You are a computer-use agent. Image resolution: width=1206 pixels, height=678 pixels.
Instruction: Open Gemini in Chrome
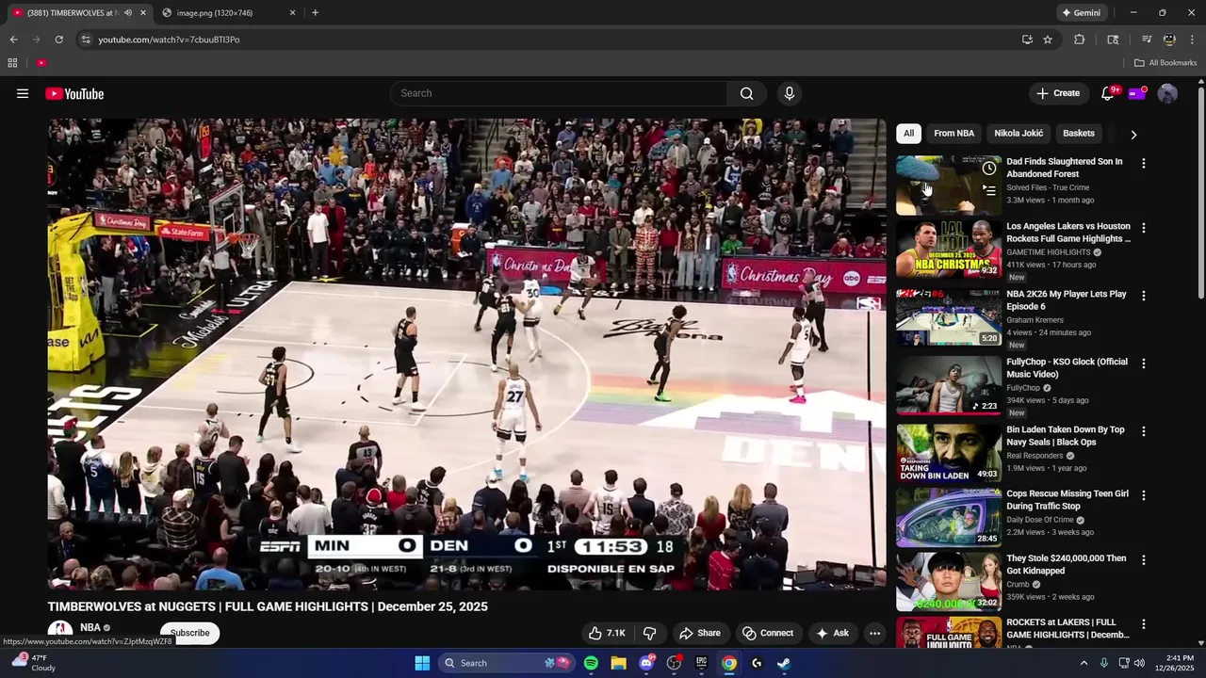coord(1081,13)
